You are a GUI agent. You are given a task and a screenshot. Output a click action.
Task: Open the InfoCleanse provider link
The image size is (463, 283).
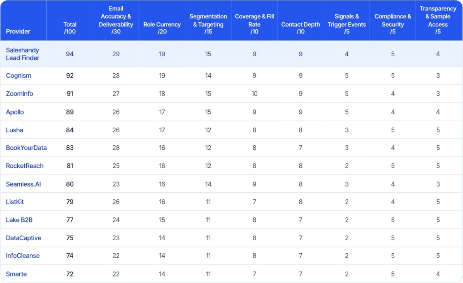click(x=23, y=256)
